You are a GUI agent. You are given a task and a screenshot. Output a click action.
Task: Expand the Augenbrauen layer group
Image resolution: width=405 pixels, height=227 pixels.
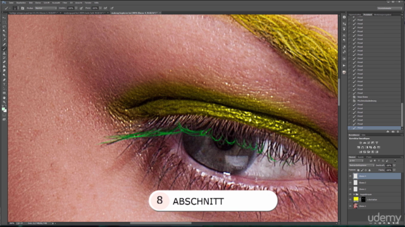point(354,195)
